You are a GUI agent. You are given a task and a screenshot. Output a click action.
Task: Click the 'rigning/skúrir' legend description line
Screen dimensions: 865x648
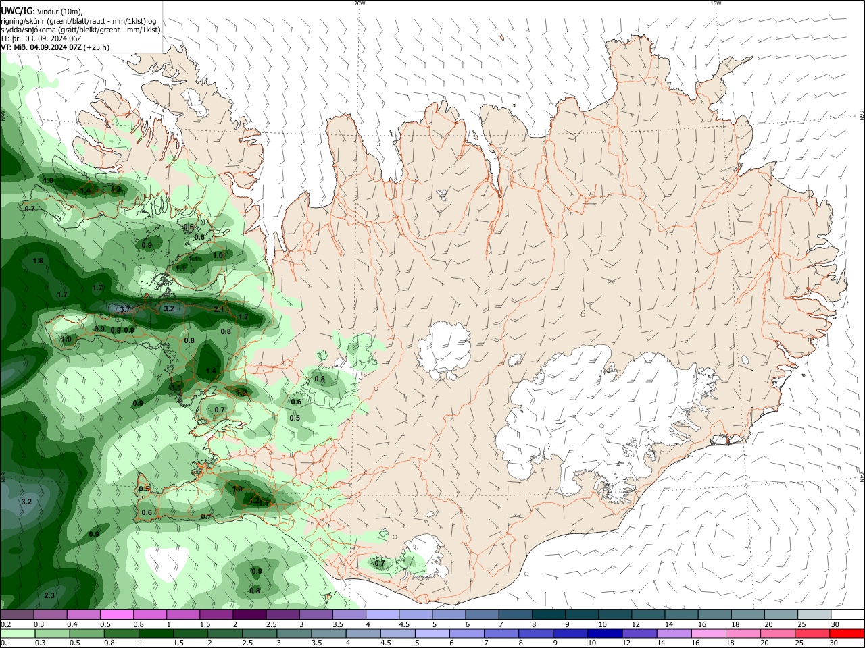click(x=78, y=20)
